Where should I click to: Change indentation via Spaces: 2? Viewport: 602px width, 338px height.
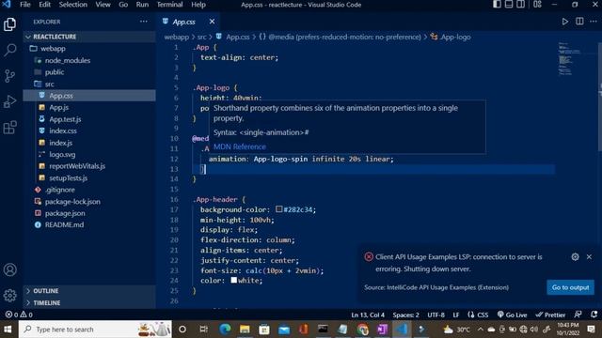click(x=405, y=315)
